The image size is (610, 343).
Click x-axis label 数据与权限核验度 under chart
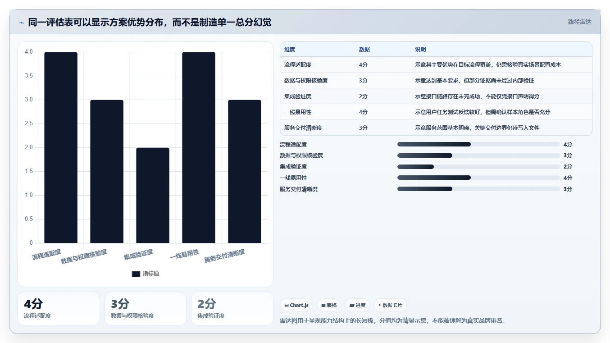pos(84,256)
